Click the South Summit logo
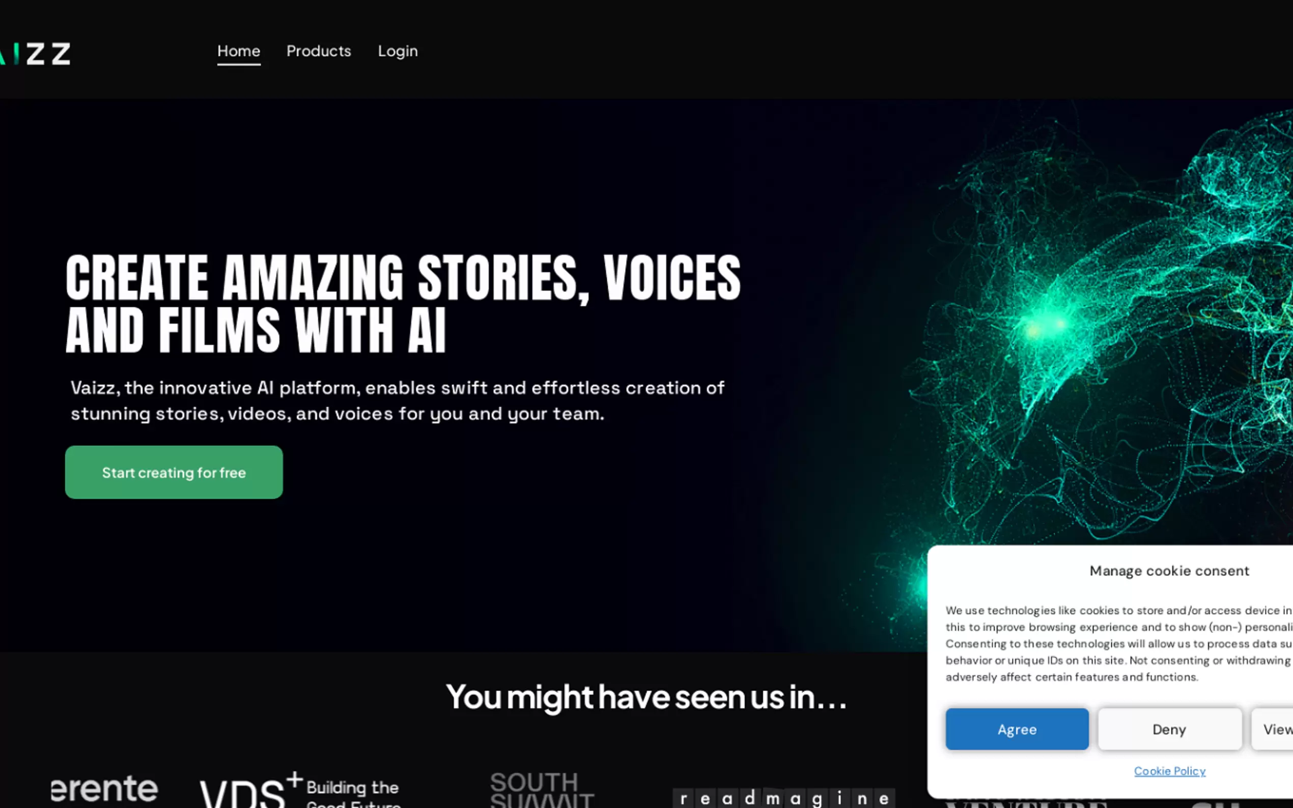Image resolution: width=1293 pixels, height=808 pixels. coord(542,790)
